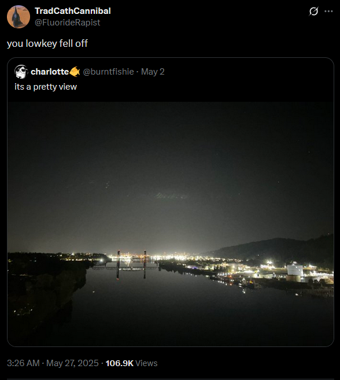
Task: Click the lift bridge in the photo
Action: tap(131, 265)
